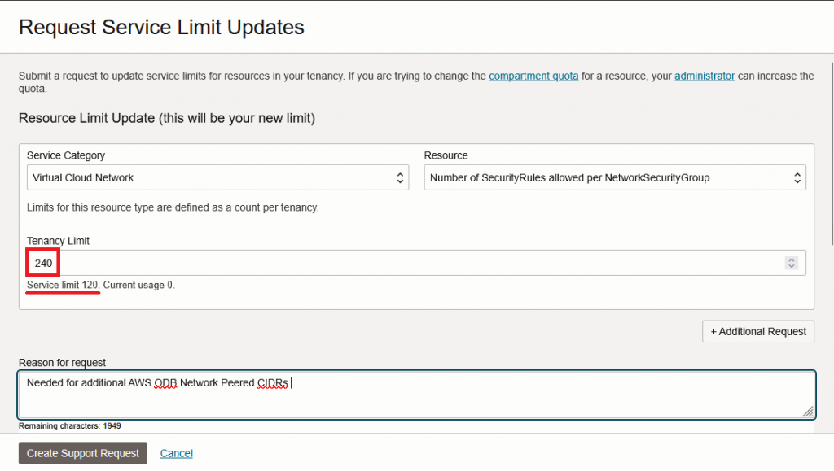Cancel the service limit request
The height and width of the screenshot is (471, 834).
tap(177, 453)
